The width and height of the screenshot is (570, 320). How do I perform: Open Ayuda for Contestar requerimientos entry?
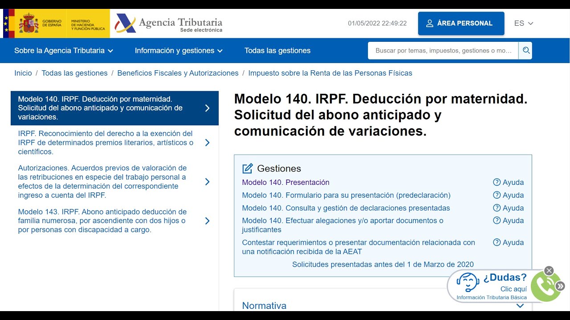(508, 242)
